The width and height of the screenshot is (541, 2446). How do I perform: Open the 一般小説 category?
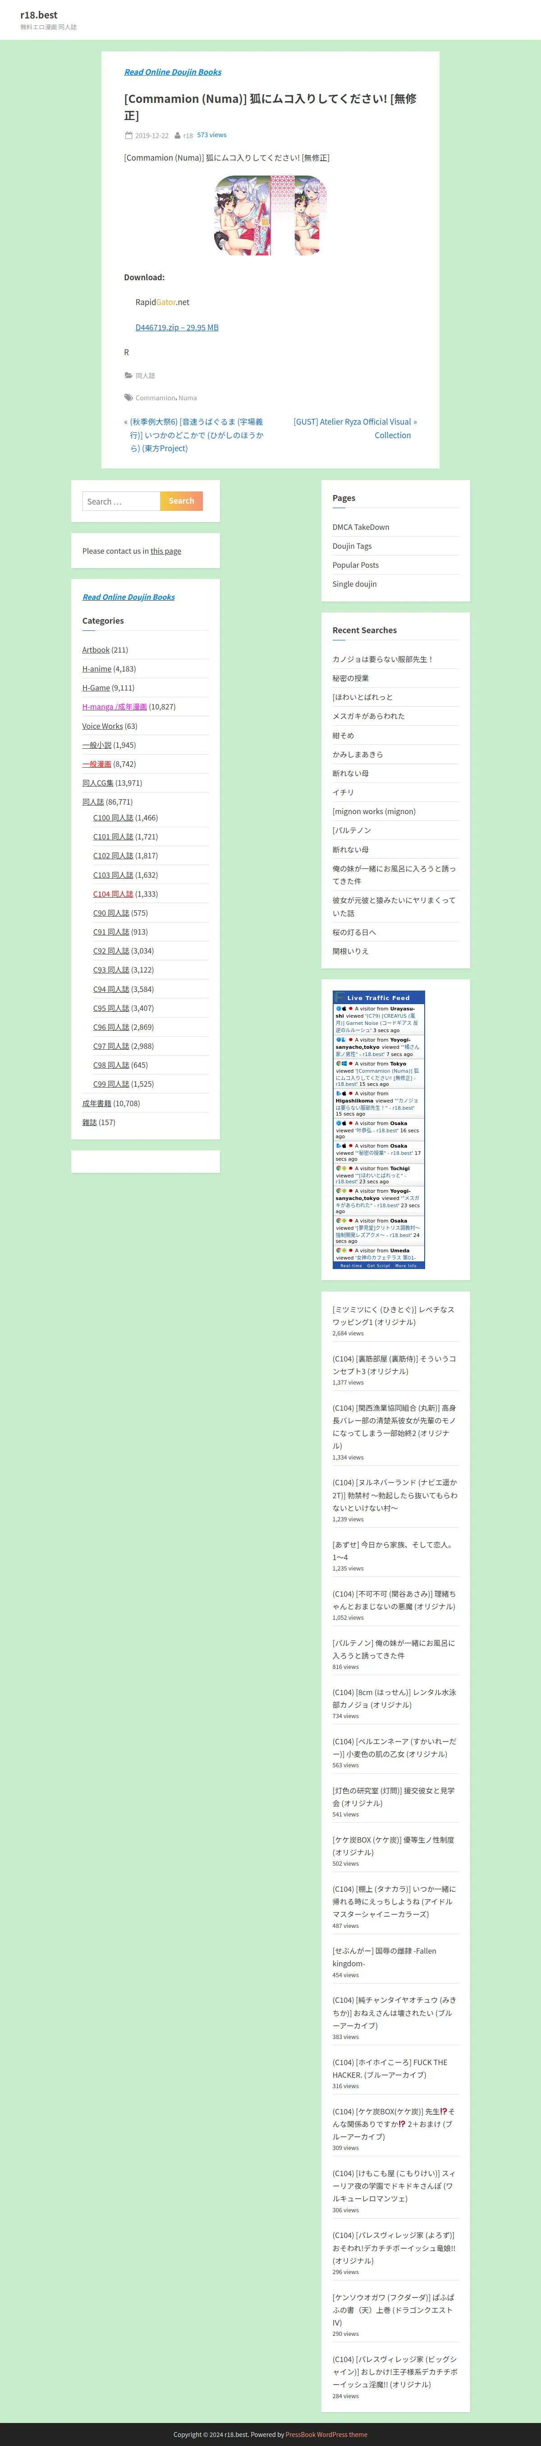(x=97, y=746)
